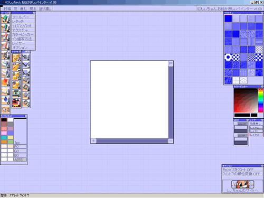This screenshot has width=264, height=198.
Task: Choose the water drop tool icon
Action: [6, 100]
